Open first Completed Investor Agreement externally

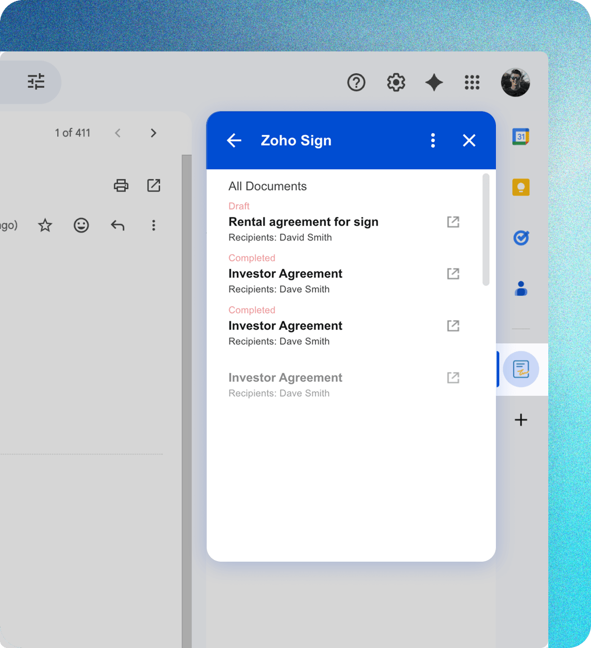(x=453, y=274)
